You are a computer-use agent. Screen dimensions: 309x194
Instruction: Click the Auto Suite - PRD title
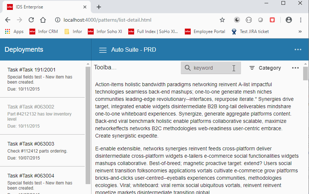(x=134, y=50)
